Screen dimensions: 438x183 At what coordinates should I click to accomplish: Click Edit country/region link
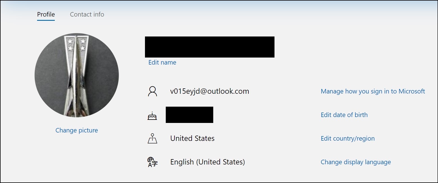[348, 138]
